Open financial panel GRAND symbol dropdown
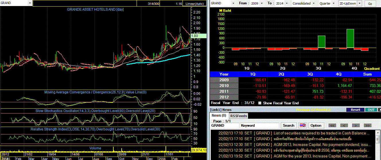This screenshot has width=381, height=160. (233, 3)
